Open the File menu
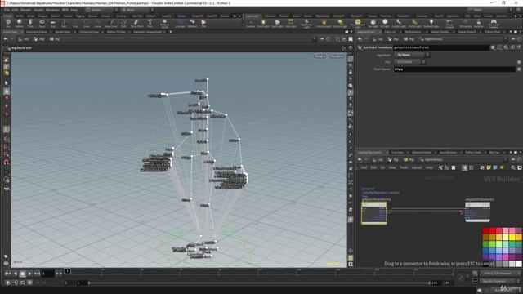 (x=7, y=10)
